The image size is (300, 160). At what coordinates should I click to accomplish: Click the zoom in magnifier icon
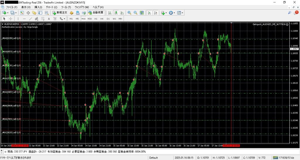[129, 13]
